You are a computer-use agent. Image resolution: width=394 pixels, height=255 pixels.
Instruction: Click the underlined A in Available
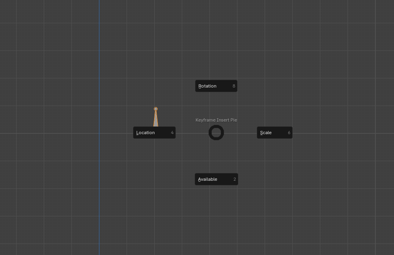coord(200,179)
